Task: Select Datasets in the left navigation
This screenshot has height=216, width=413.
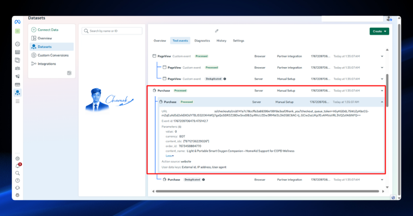Action: (52, 47)
